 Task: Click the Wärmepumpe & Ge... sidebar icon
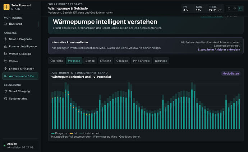(5, 76)
